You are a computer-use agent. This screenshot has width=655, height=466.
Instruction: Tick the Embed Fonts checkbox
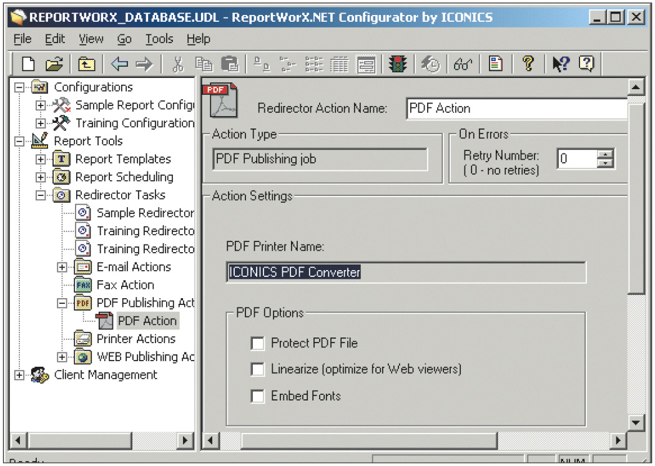257,396
